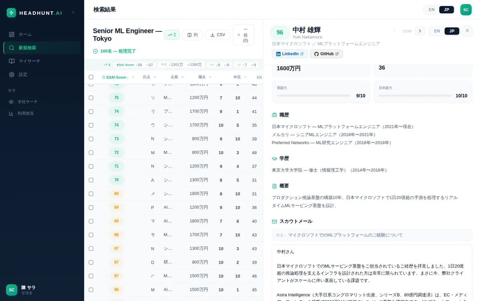The height and width of the screenshot is (301, 481).
Task: Check the row with ESAI score 75
Action: (x=91, y=98)
